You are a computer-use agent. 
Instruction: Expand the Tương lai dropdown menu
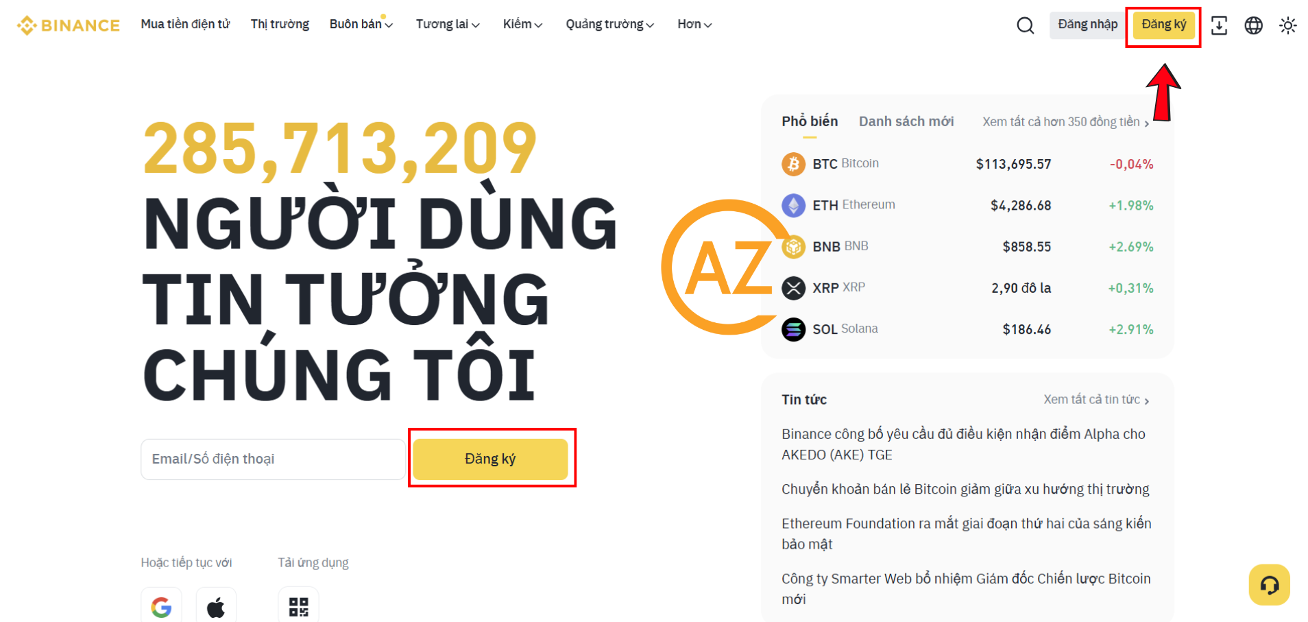[x=448, y=24]
